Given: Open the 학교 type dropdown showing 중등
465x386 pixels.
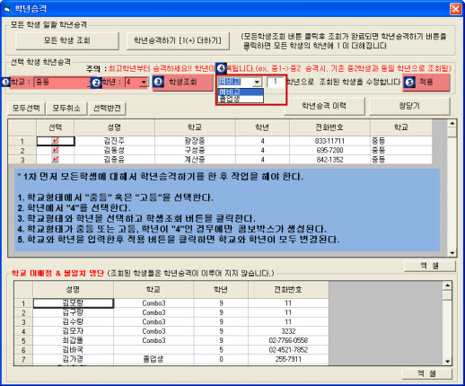Looking at the screenshot, I should click(x=64, y=83).
